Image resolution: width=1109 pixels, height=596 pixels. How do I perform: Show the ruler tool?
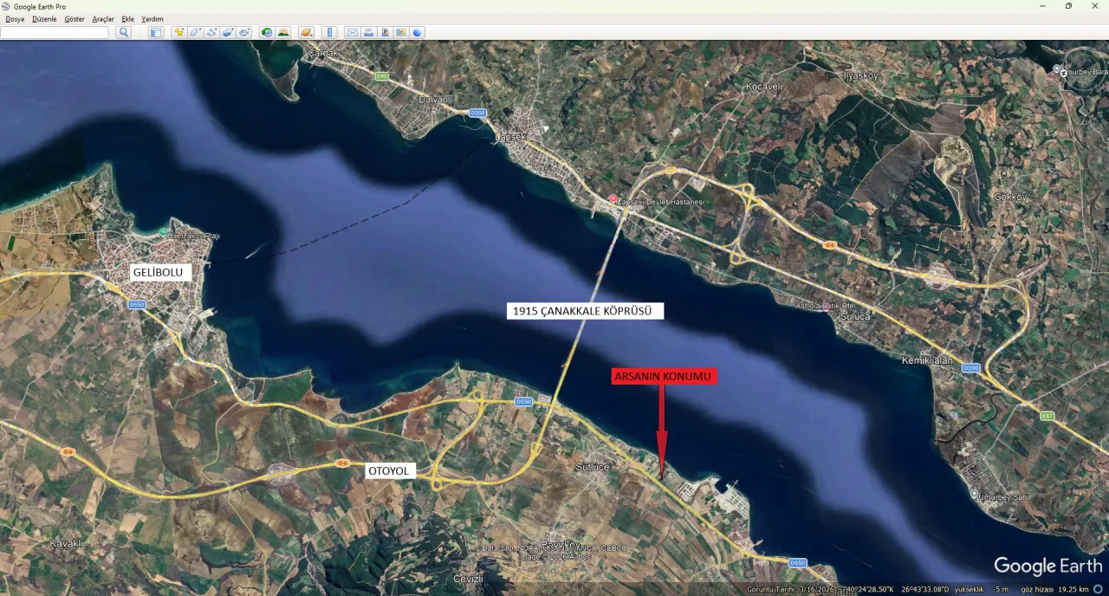pos(329,32)
